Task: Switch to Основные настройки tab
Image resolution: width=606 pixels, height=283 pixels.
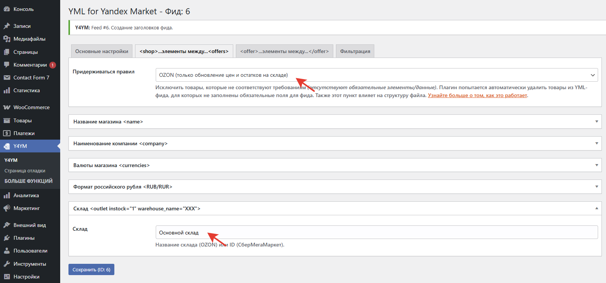Action: tap(102, 51)
